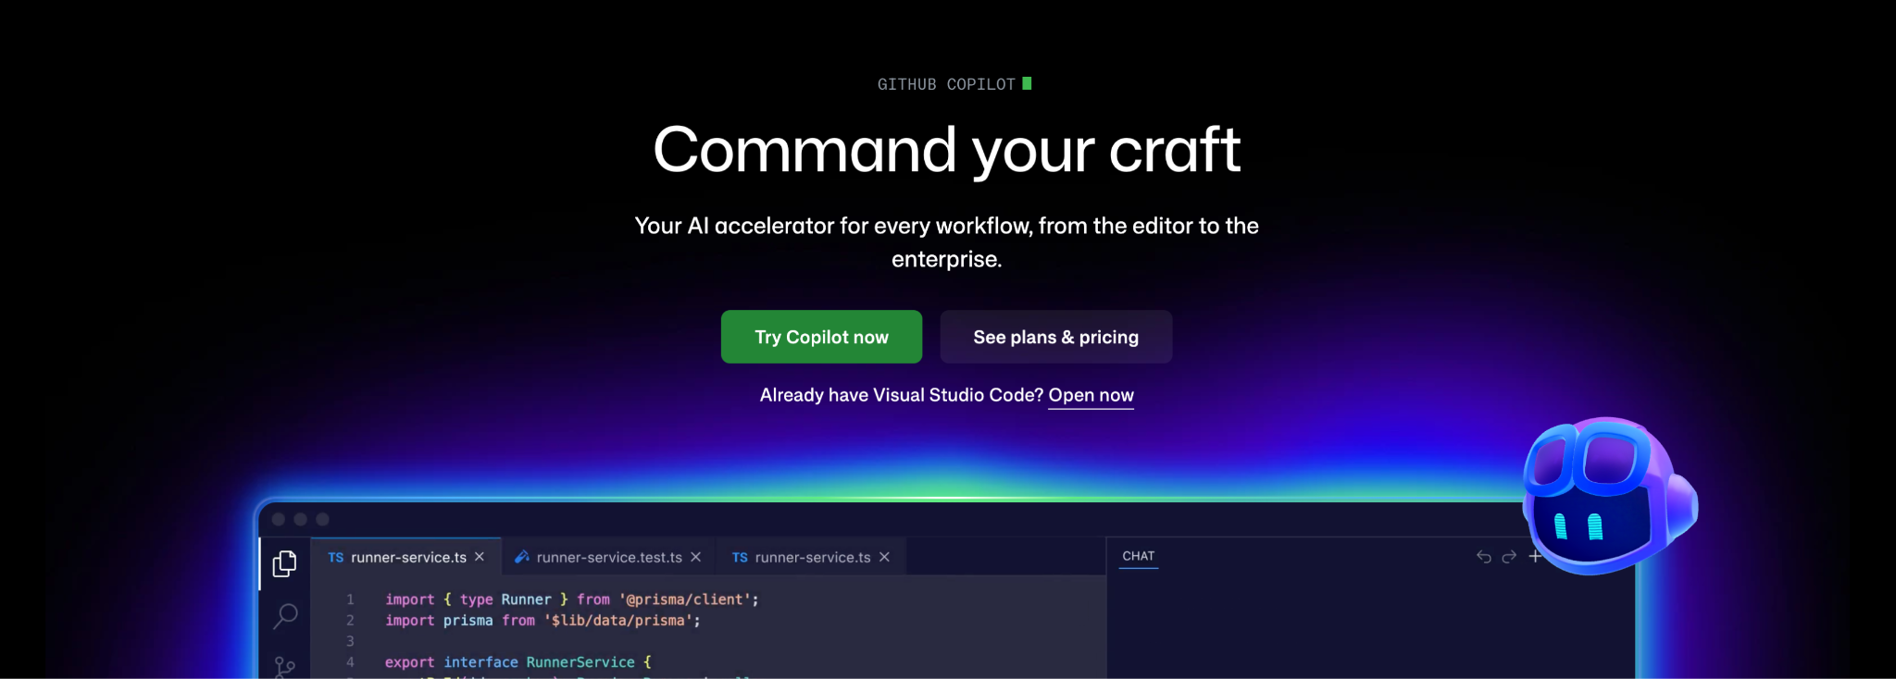
Task: Open the Explorer files icon in sidebar
Action: [285, 563]
